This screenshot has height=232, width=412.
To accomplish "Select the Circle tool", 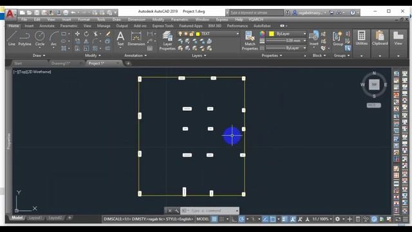I will 40,39.
